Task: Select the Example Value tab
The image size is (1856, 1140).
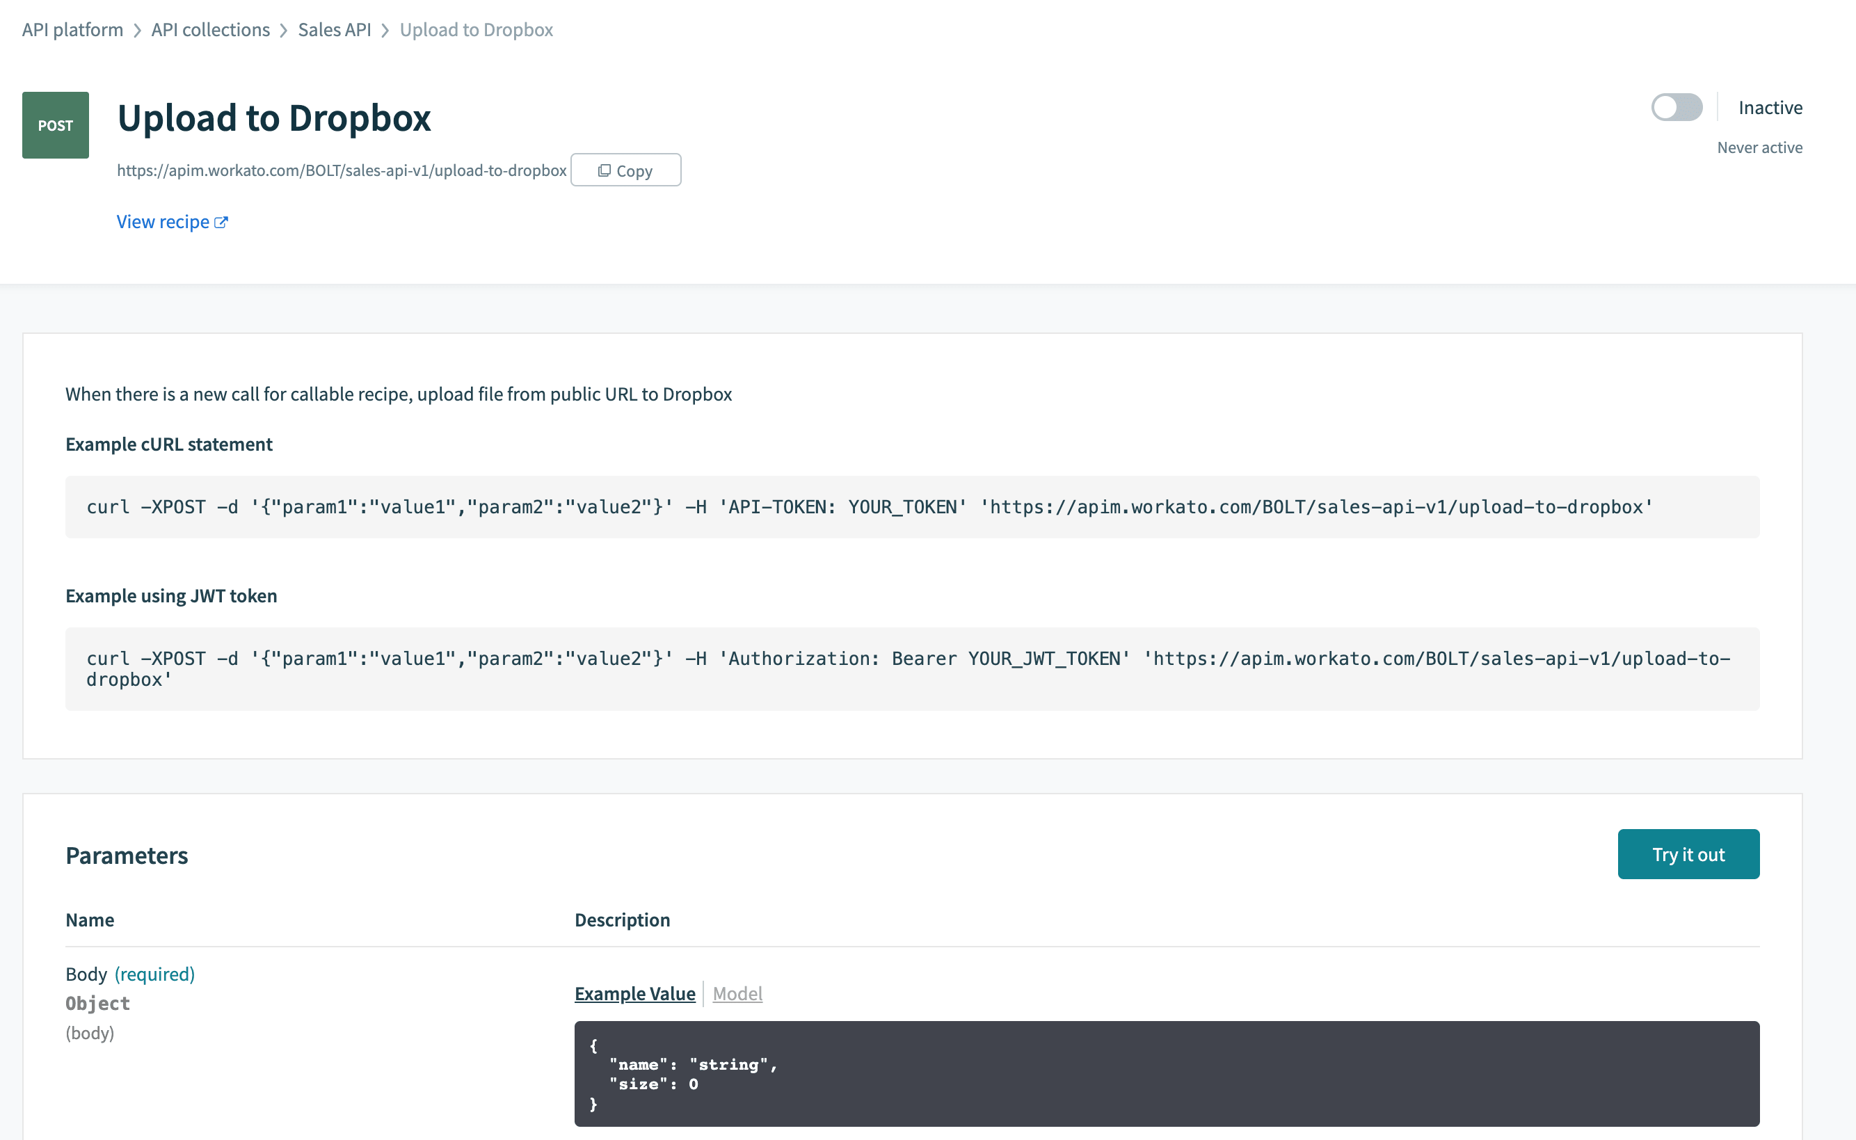Action: click(634, 994)
